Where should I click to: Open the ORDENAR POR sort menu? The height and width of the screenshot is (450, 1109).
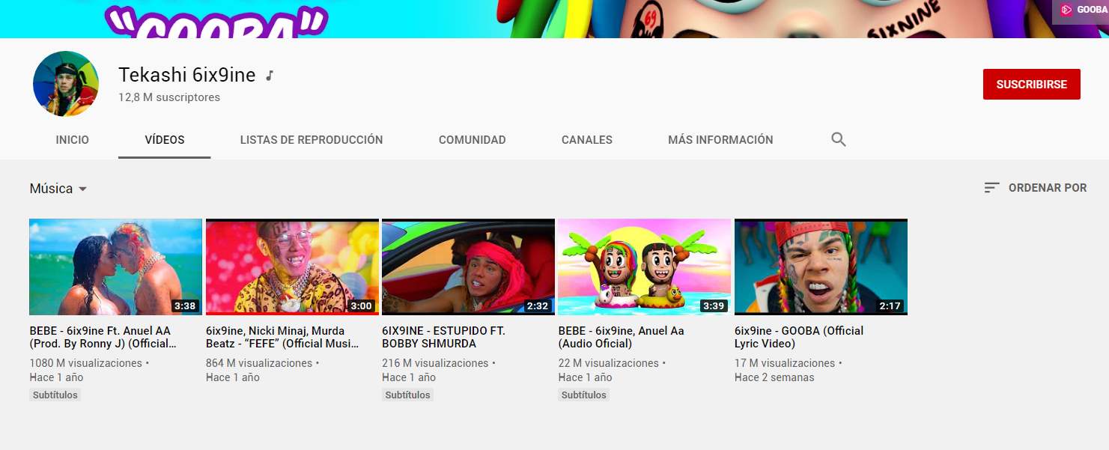pyautogui.click(x=1047, y=188)
